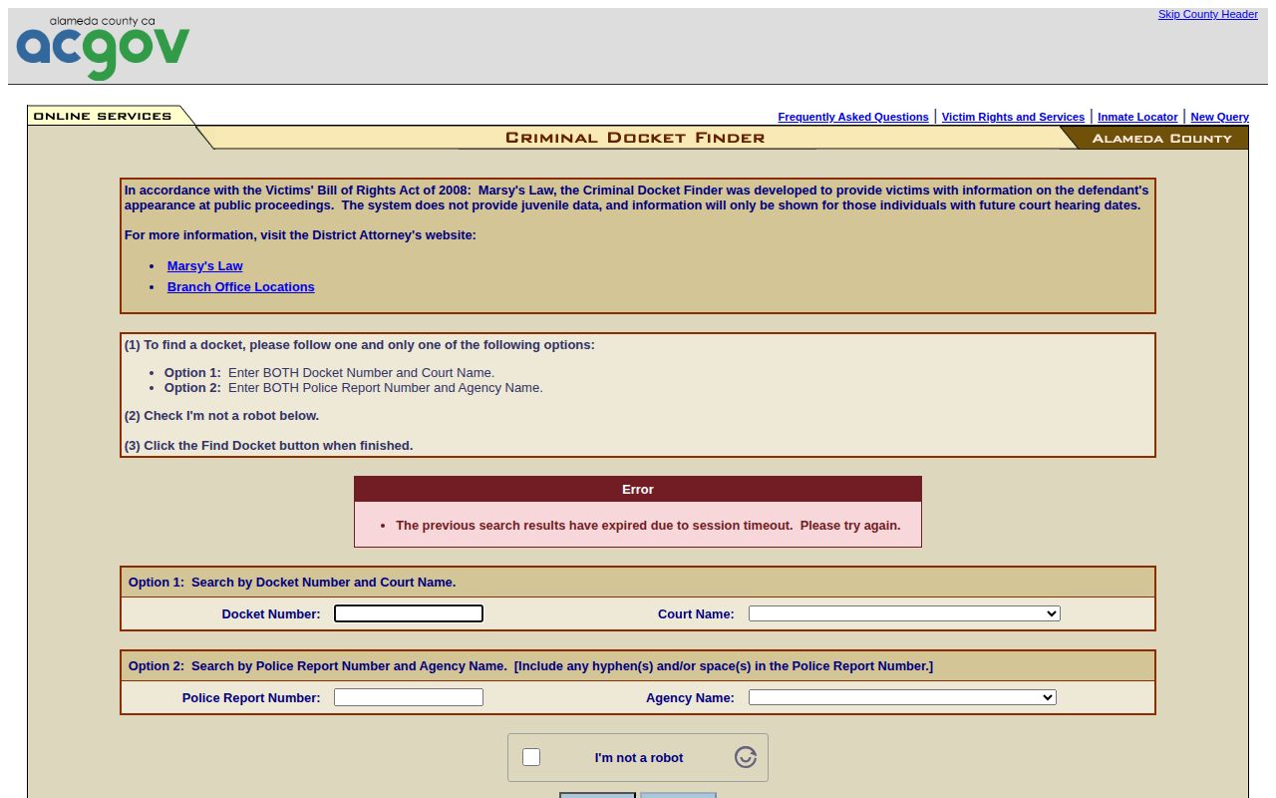The height and width of the screenshot is (798, 1276).
Task: Click "Check I'm not a robot below" instruction
Action: [x=221, y=416]
